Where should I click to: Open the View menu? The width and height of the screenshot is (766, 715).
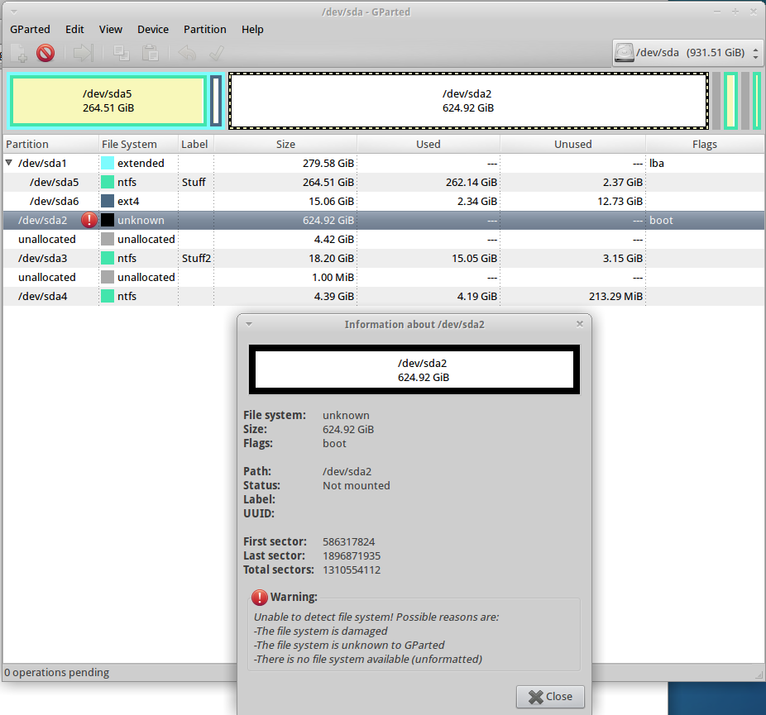click(110, 29)
